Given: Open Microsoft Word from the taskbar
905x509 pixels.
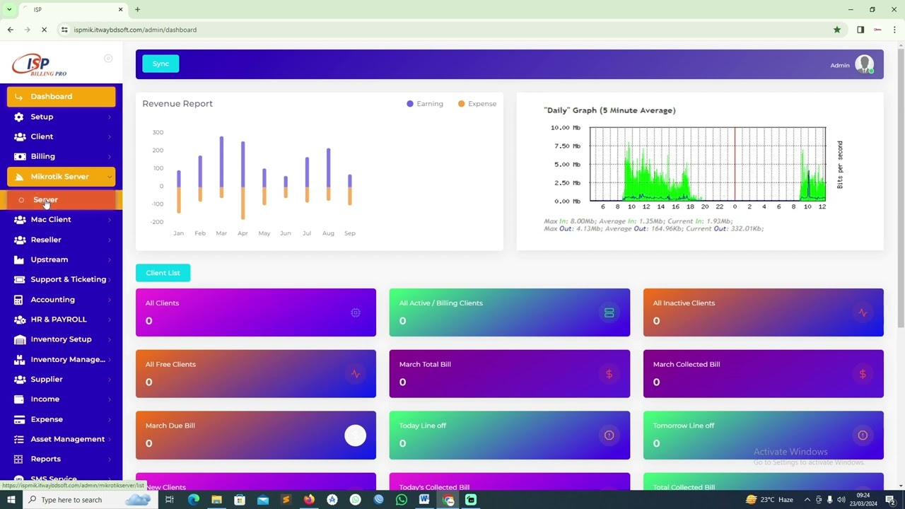Looking at the screenshot, I should pos(424,500).
